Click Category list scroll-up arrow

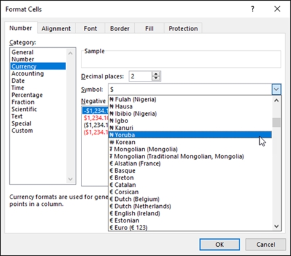click(x=70, y=53)
